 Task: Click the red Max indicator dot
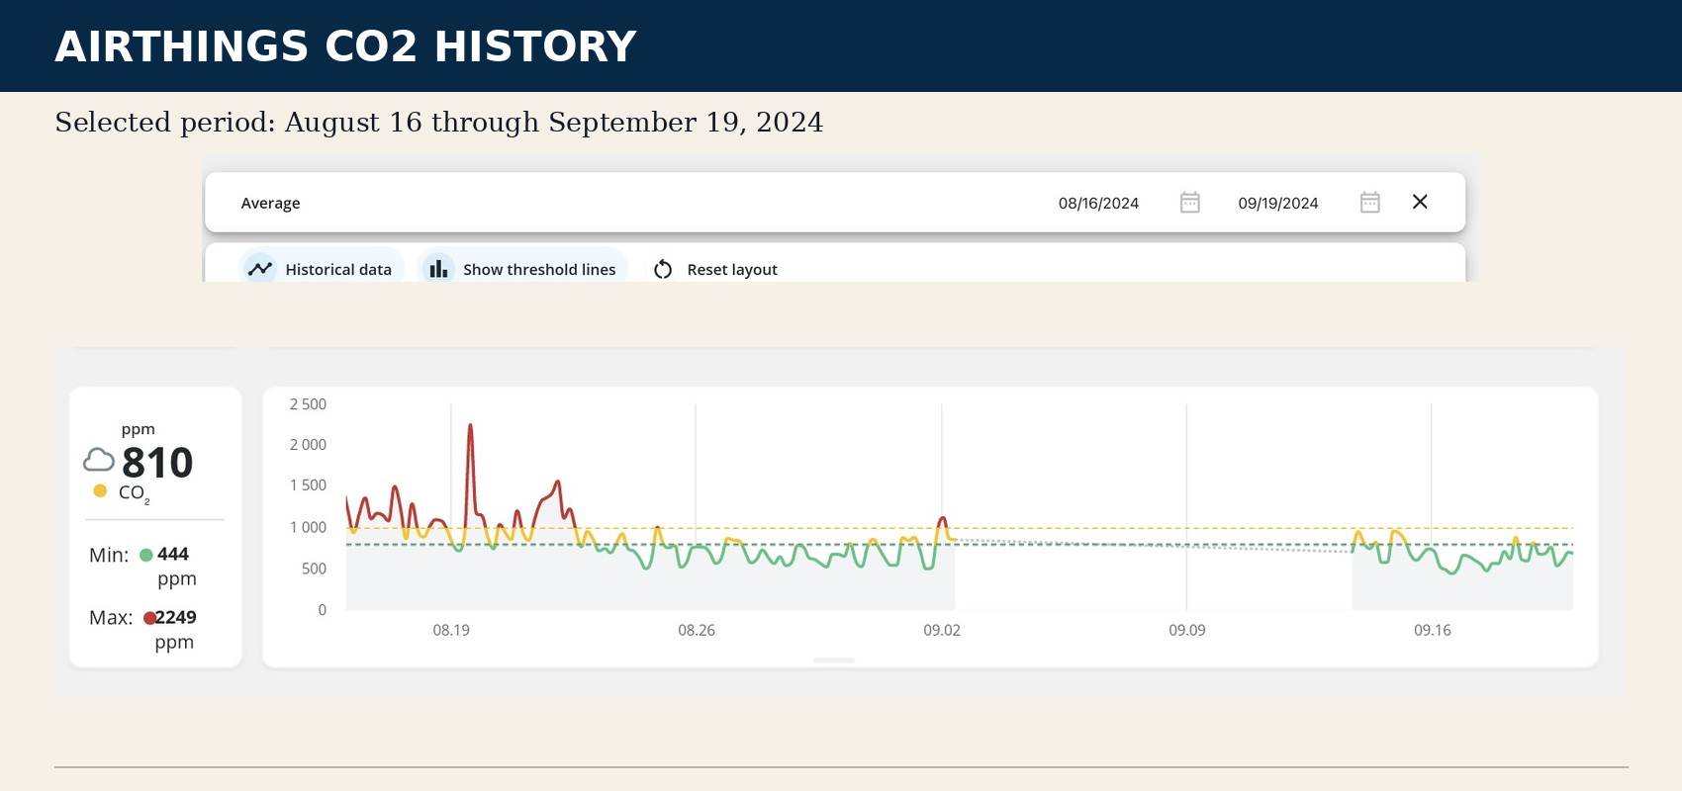(149, 618)
